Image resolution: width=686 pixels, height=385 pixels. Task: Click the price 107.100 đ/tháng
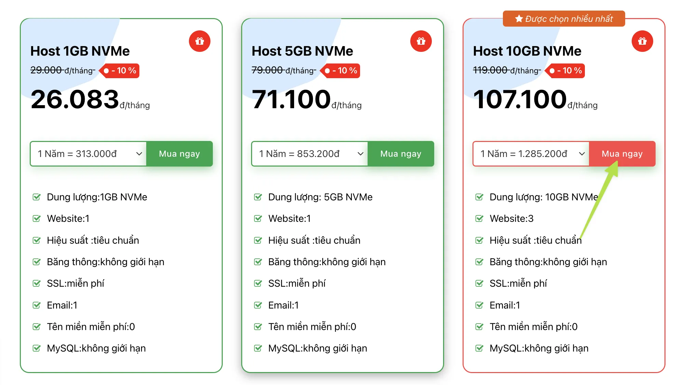[535, 99]
